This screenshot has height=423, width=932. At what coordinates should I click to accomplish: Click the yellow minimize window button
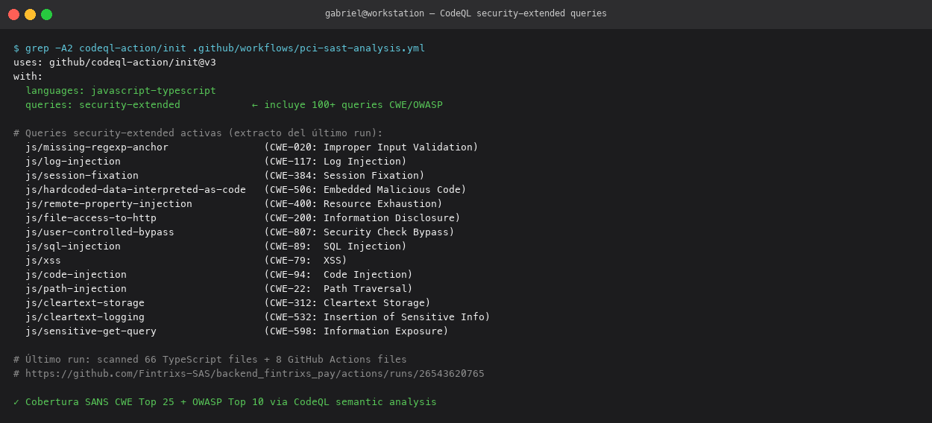pos(30,14)
